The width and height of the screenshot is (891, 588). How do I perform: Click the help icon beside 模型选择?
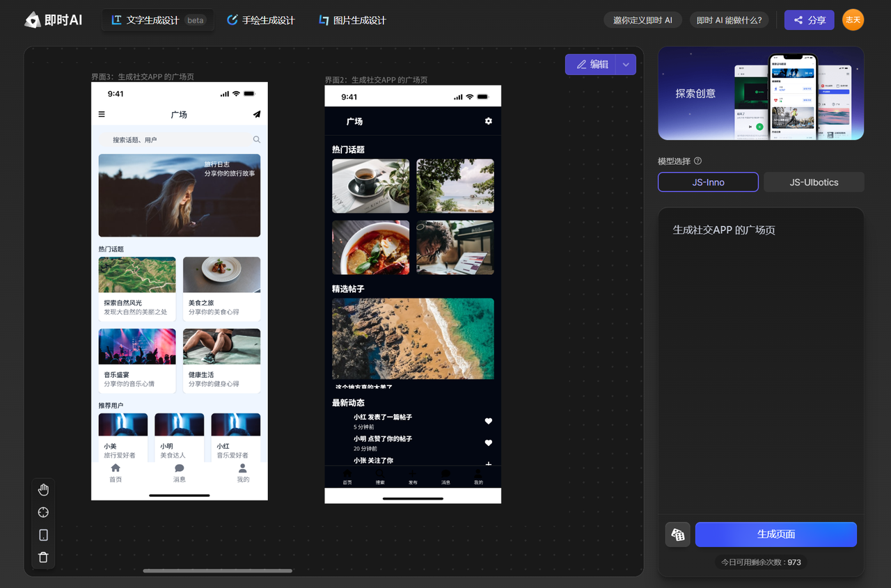(x=697, y=161)
